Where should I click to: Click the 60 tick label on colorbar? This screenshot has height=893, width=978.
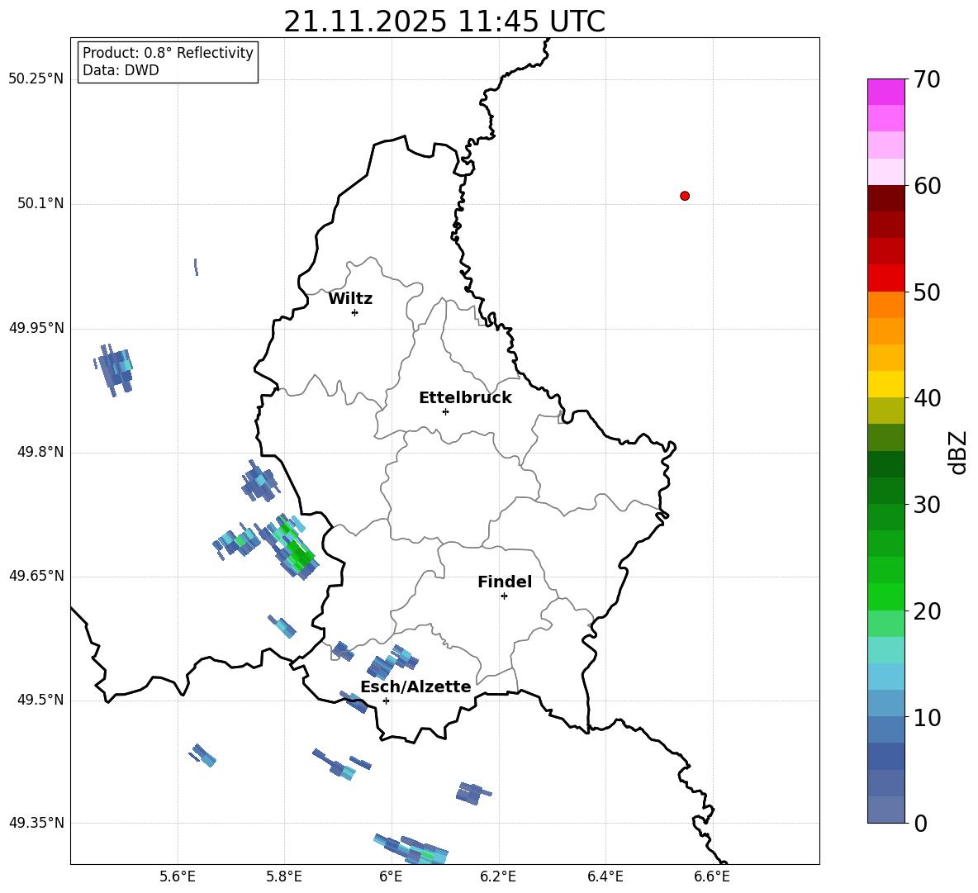click(x=927, y=186)
